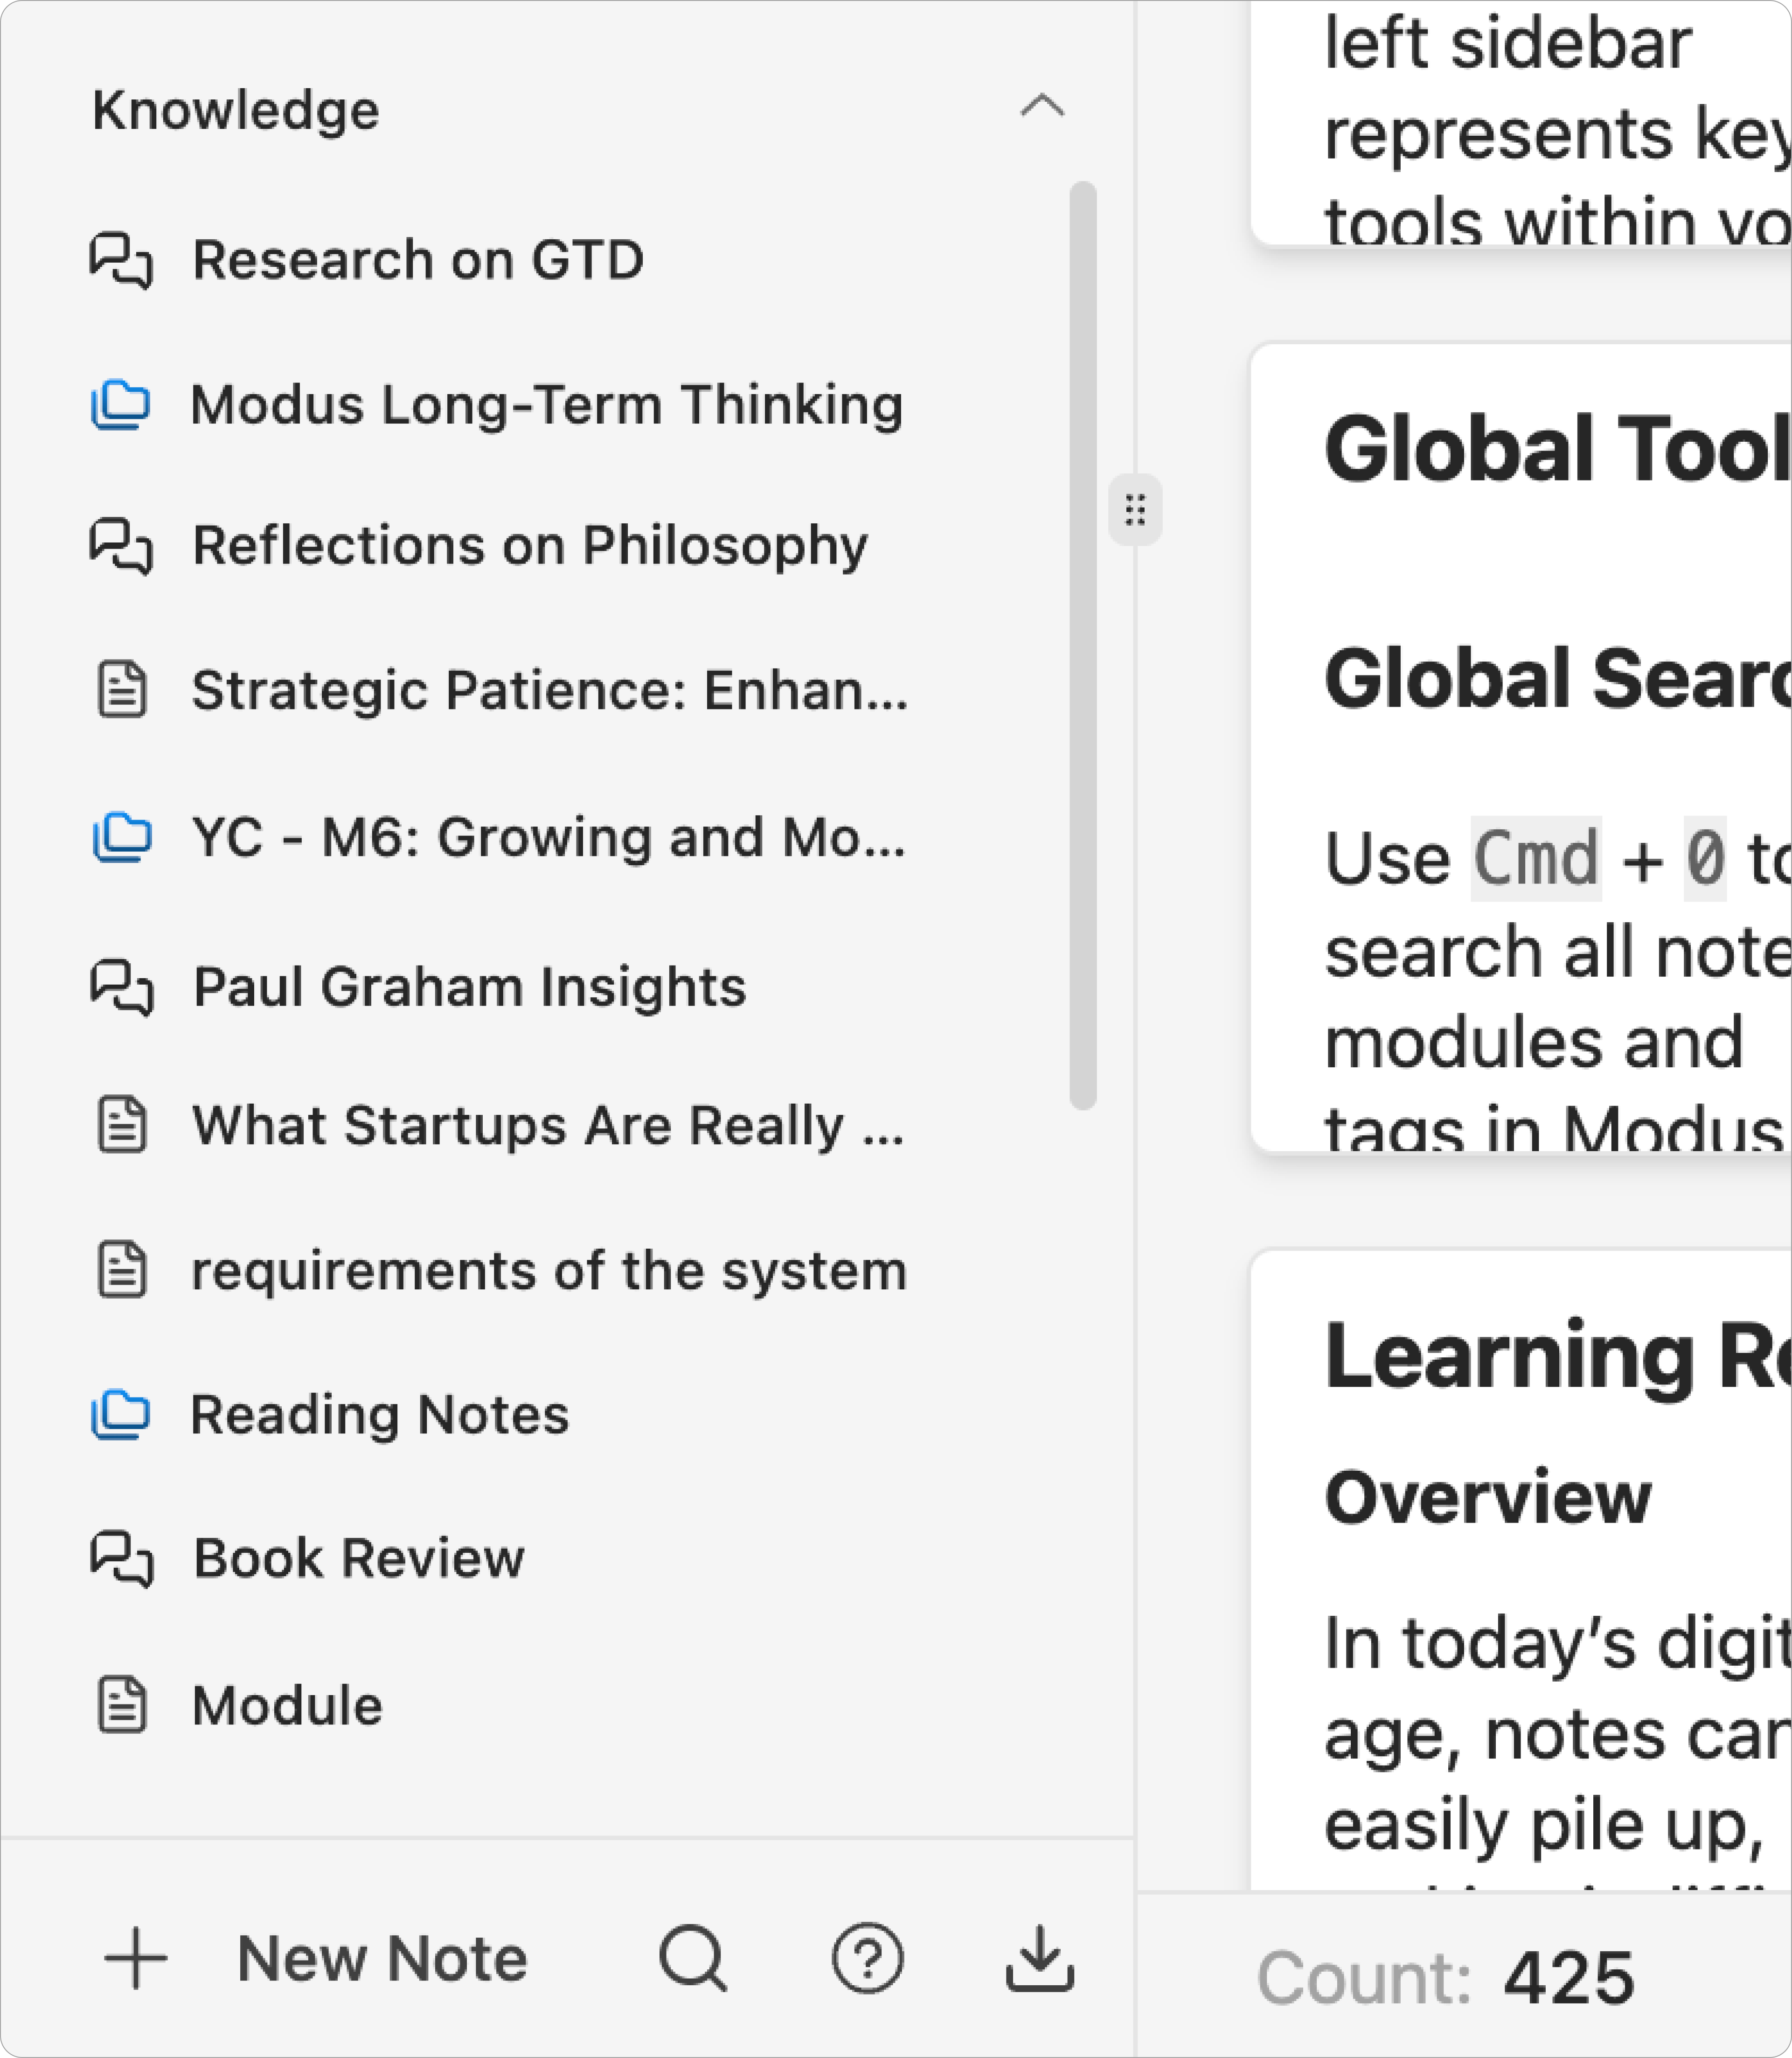Click the Knowledge section header
This screenshot has width=1792, height=2058.
[x=236, y=110]
